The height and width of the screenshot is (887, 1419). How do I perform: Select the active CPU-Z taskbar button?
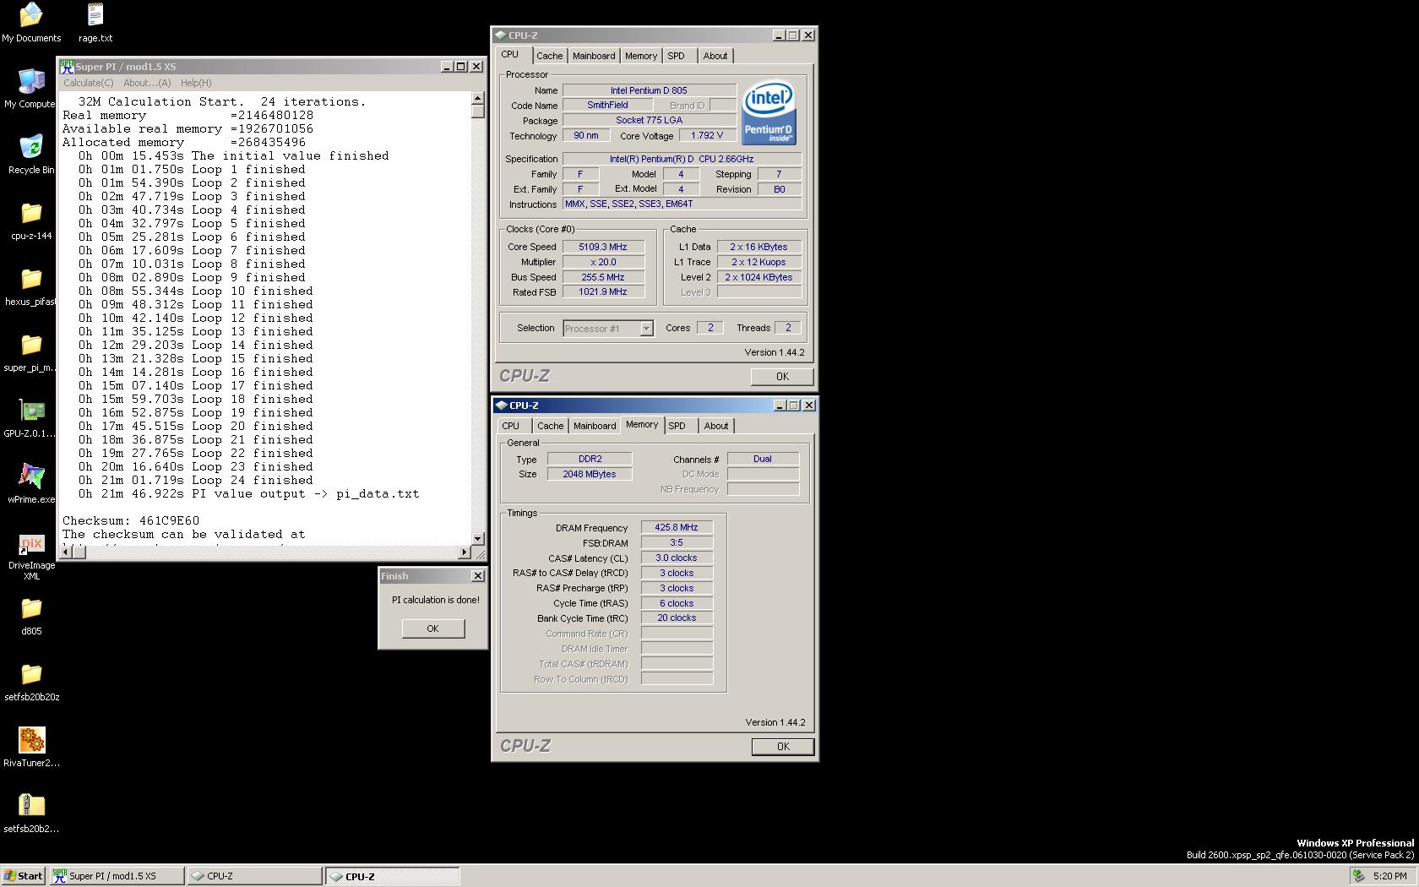click(x=393, y=876)
